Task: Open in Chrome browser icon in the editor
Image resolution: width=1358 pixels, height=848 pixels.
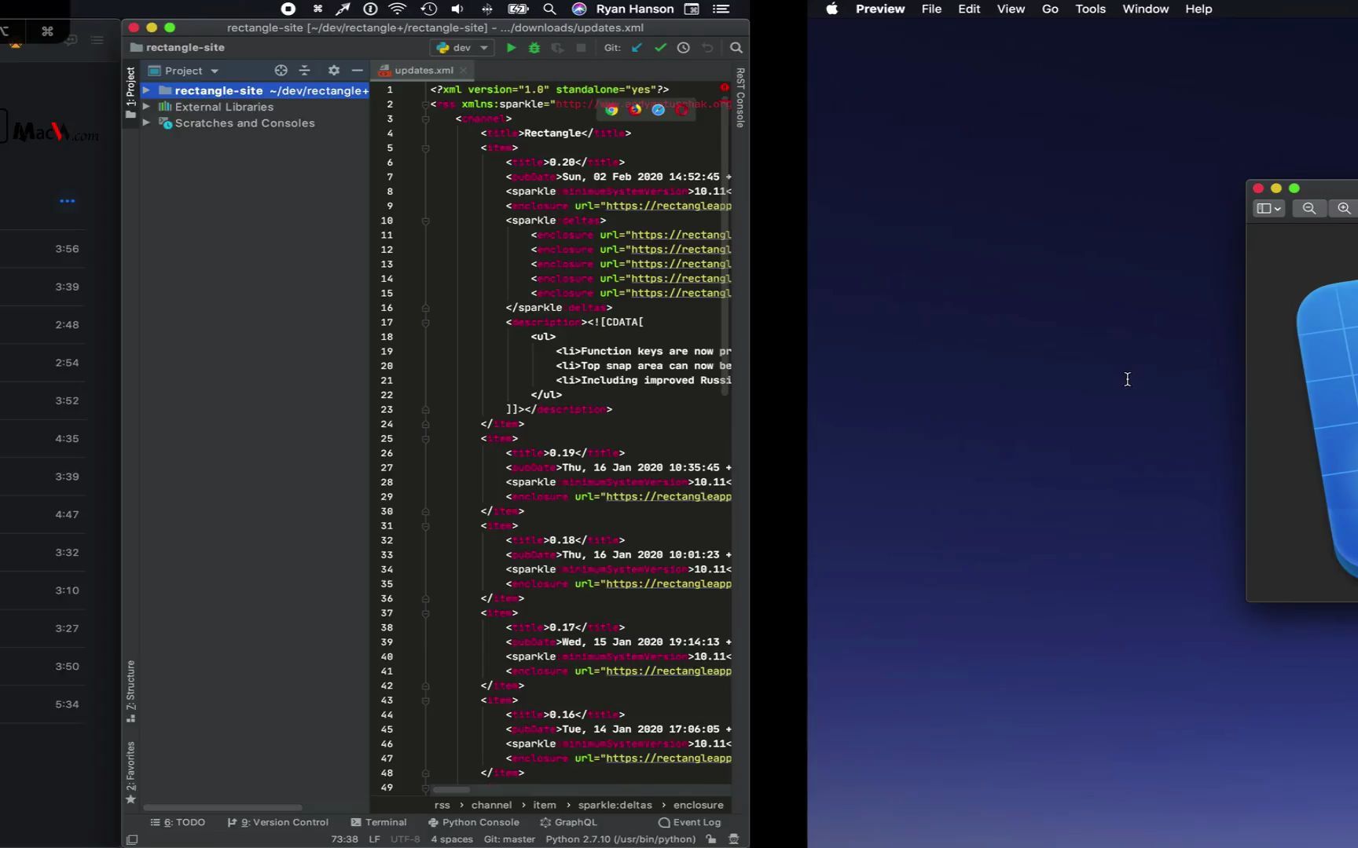Action: point(611,110)
